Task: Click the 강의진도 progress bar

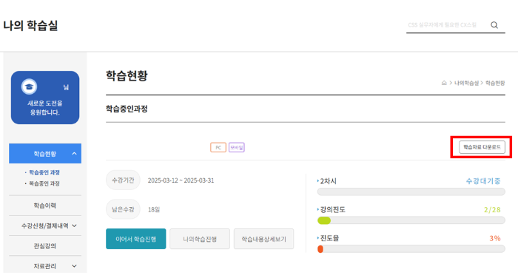Action: pyautogui.click(x=411, y=220)
